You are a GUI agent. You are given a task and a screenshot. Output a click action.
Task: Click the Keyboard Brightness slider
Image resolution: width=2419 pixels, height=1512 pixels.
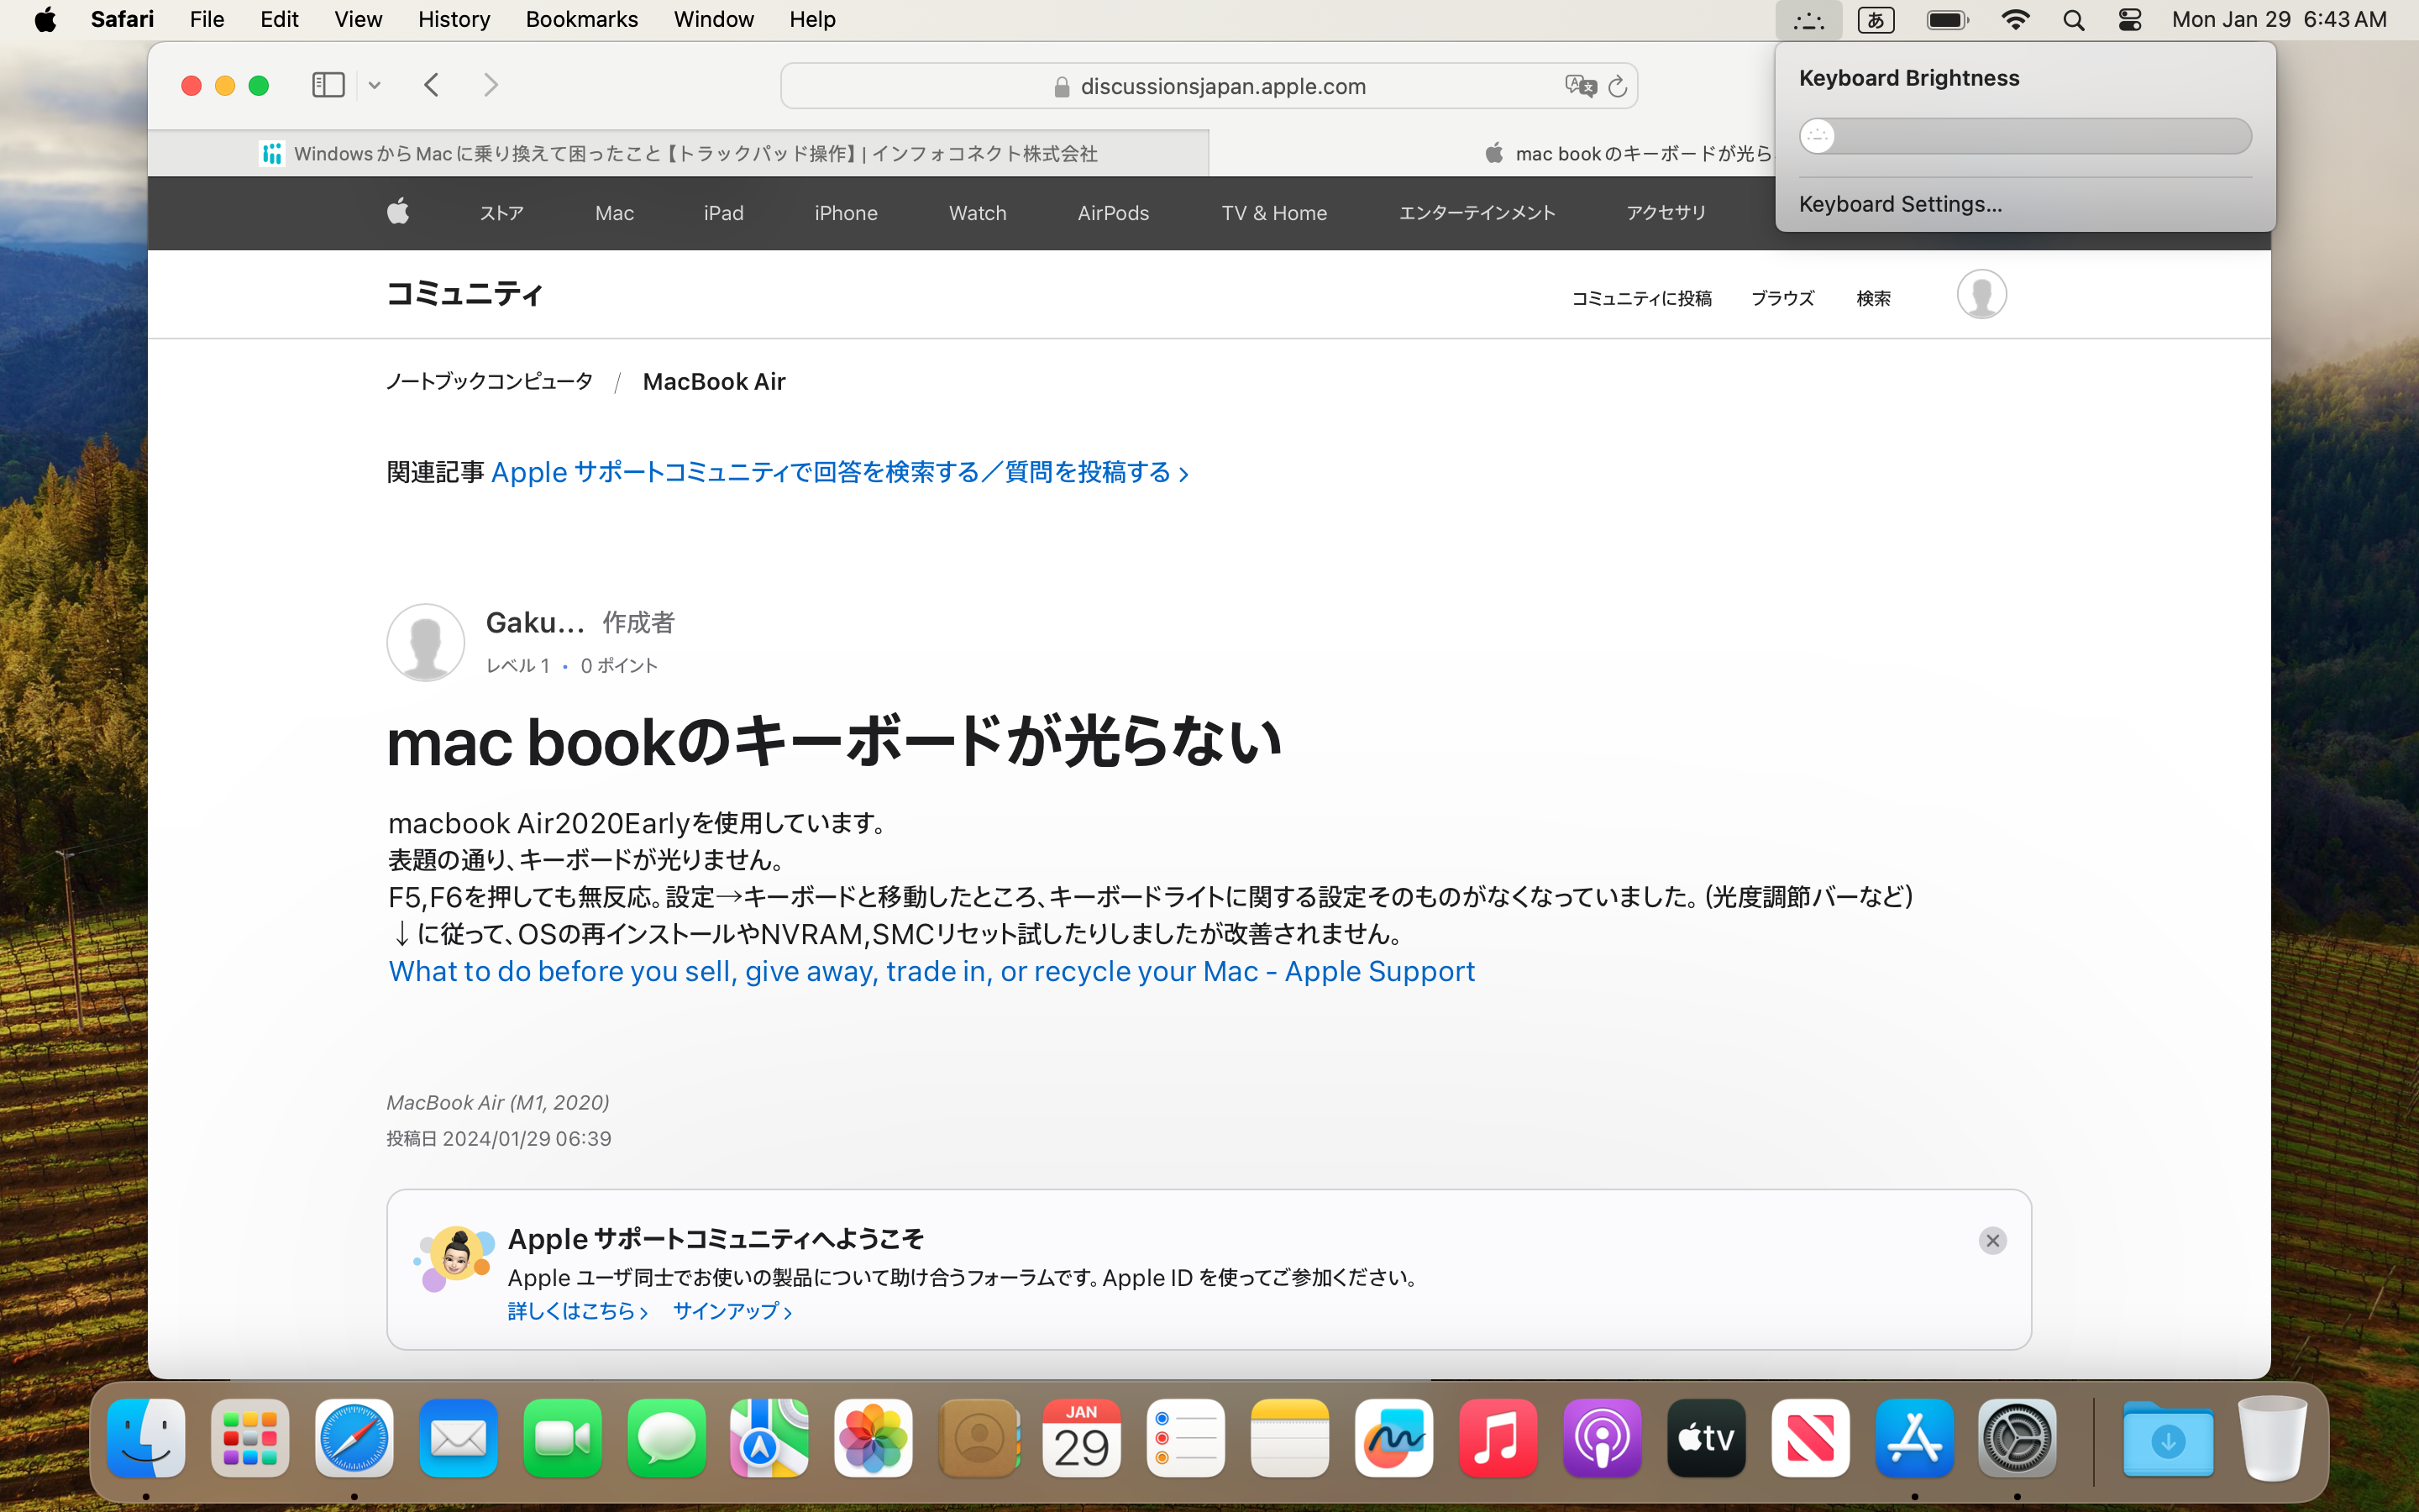point(2024,136)
